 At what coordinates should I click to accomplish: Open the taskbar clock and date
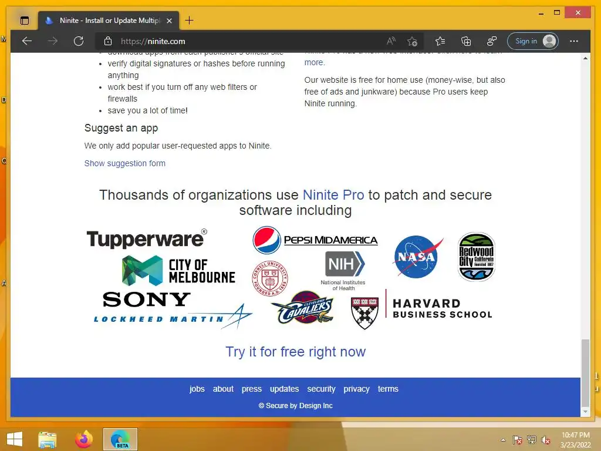point(576,440)
